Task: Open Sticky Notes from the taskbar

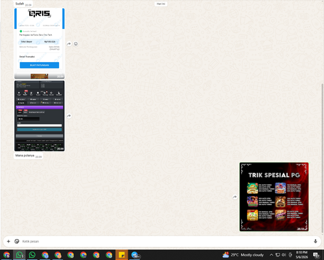Action: [x=122, y=255]
